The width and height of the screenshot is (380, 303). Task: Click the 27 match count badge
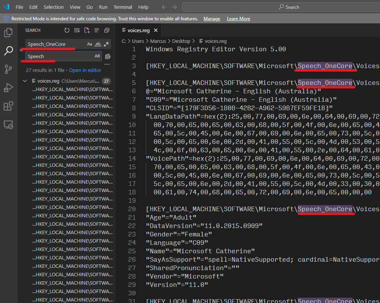106,81
